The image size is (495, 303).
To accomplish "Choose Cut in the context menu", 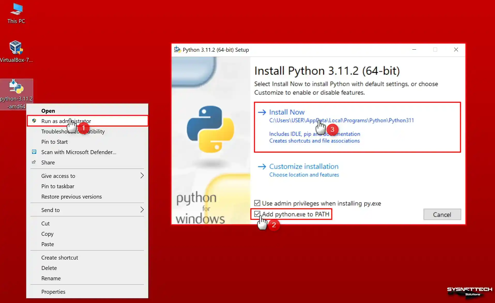I will coord(87,223).
